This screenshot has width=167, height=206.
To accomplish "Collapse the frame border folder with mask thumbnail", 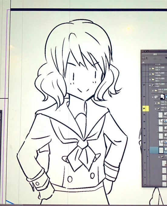I will 152,97.
